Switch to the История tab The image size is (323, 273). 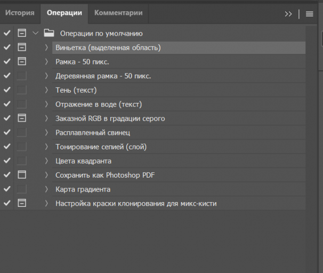(x=20, y=13)
